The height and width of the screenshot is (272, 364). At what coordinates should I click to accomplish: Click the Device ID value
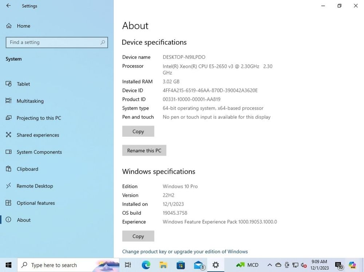tap(210, 90)
